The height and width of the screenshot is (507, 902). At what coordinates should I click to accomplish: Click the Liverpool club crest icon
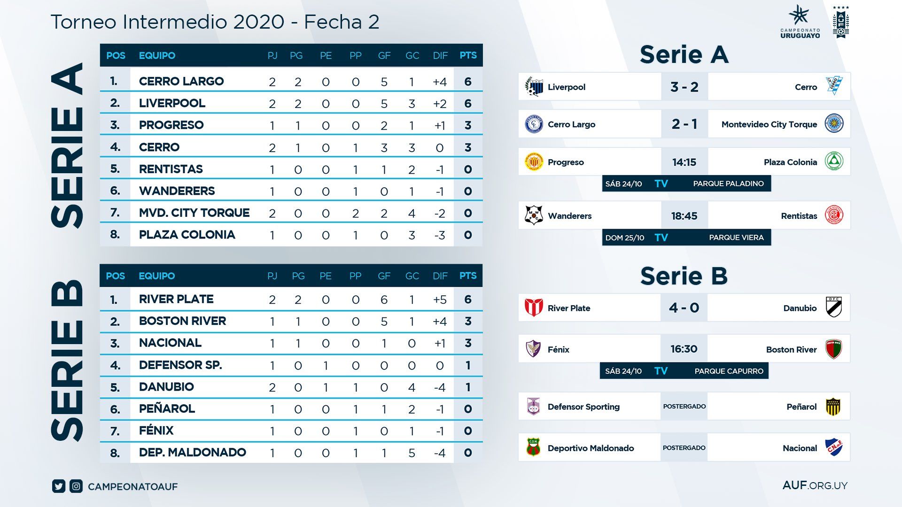tap(534, 86)
